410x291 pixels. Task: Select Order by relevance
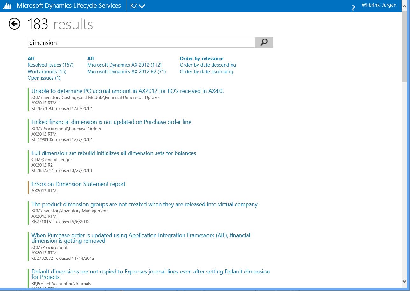point(202,58)
